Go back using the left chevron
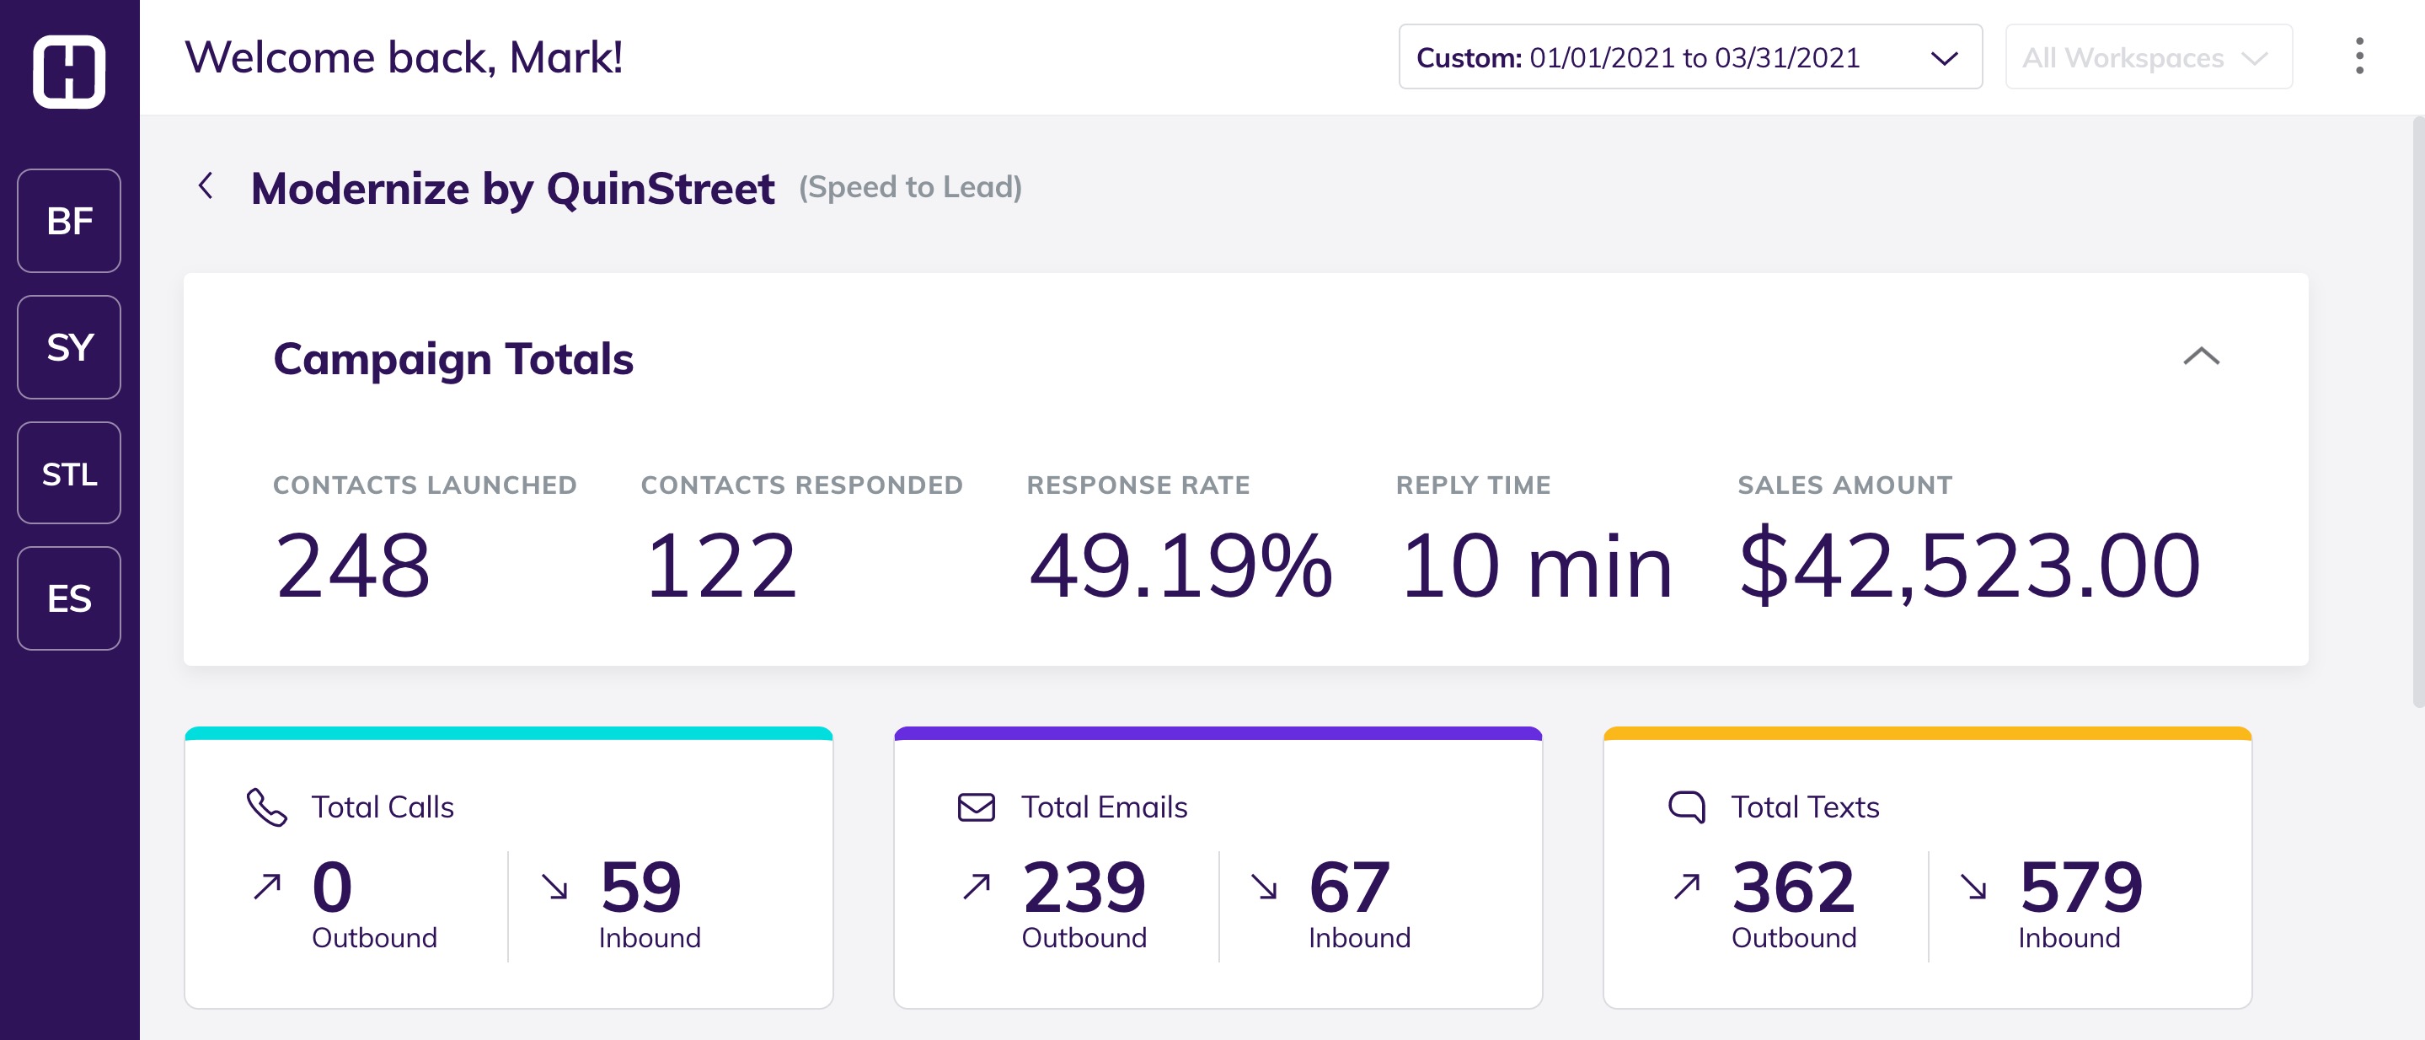 [x=206, y=186]
